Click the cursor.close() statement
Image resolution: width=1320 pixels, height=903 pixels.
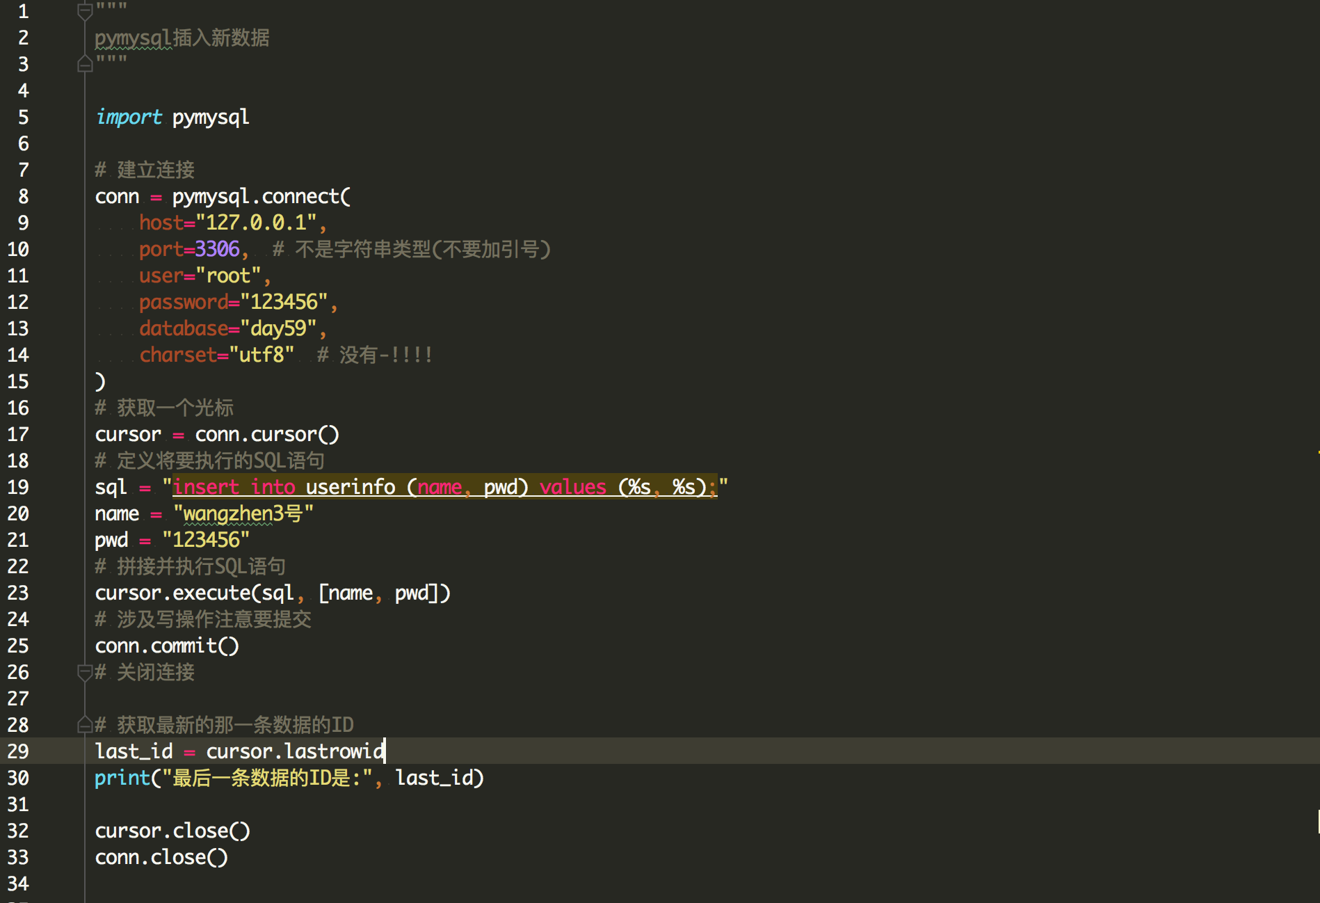pos(172,831)
